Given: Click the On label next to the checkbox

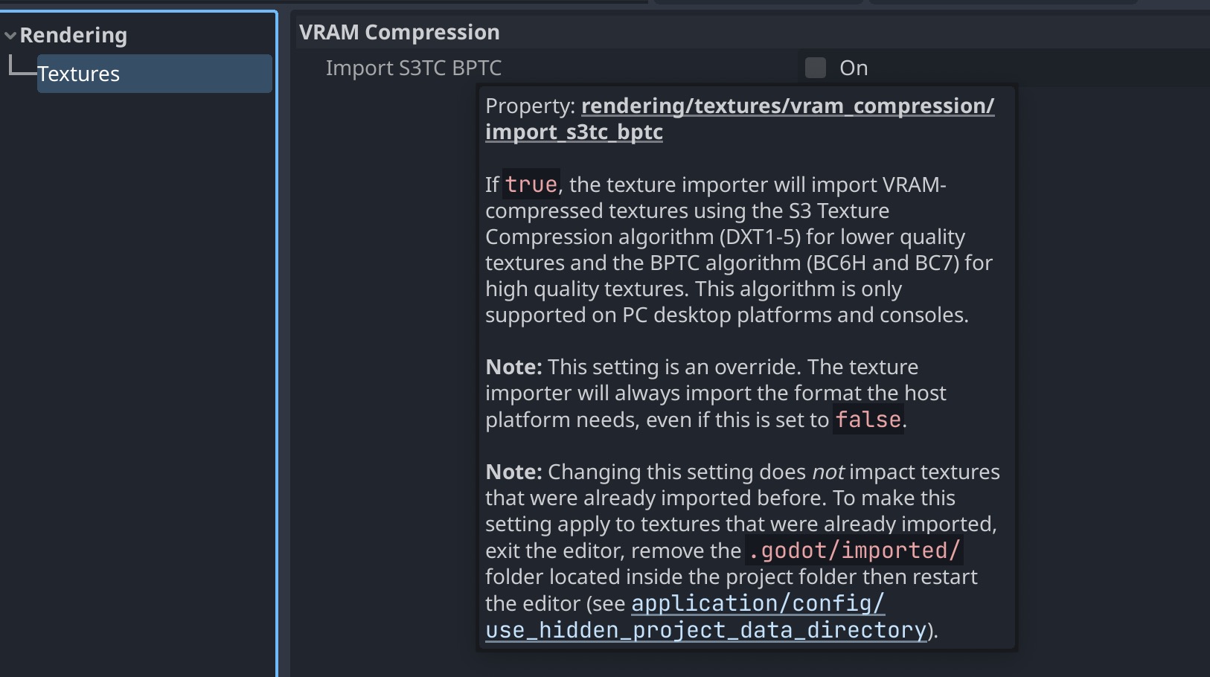Looking at the screenshot, I should point(854,68).
